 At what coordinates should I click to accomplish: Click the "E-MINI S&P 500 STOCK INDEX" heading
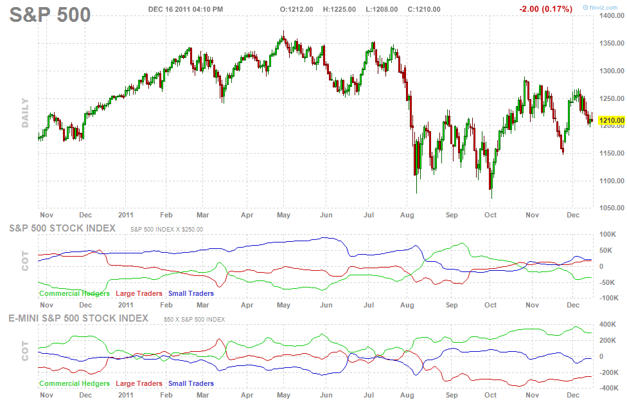[78, 318]
